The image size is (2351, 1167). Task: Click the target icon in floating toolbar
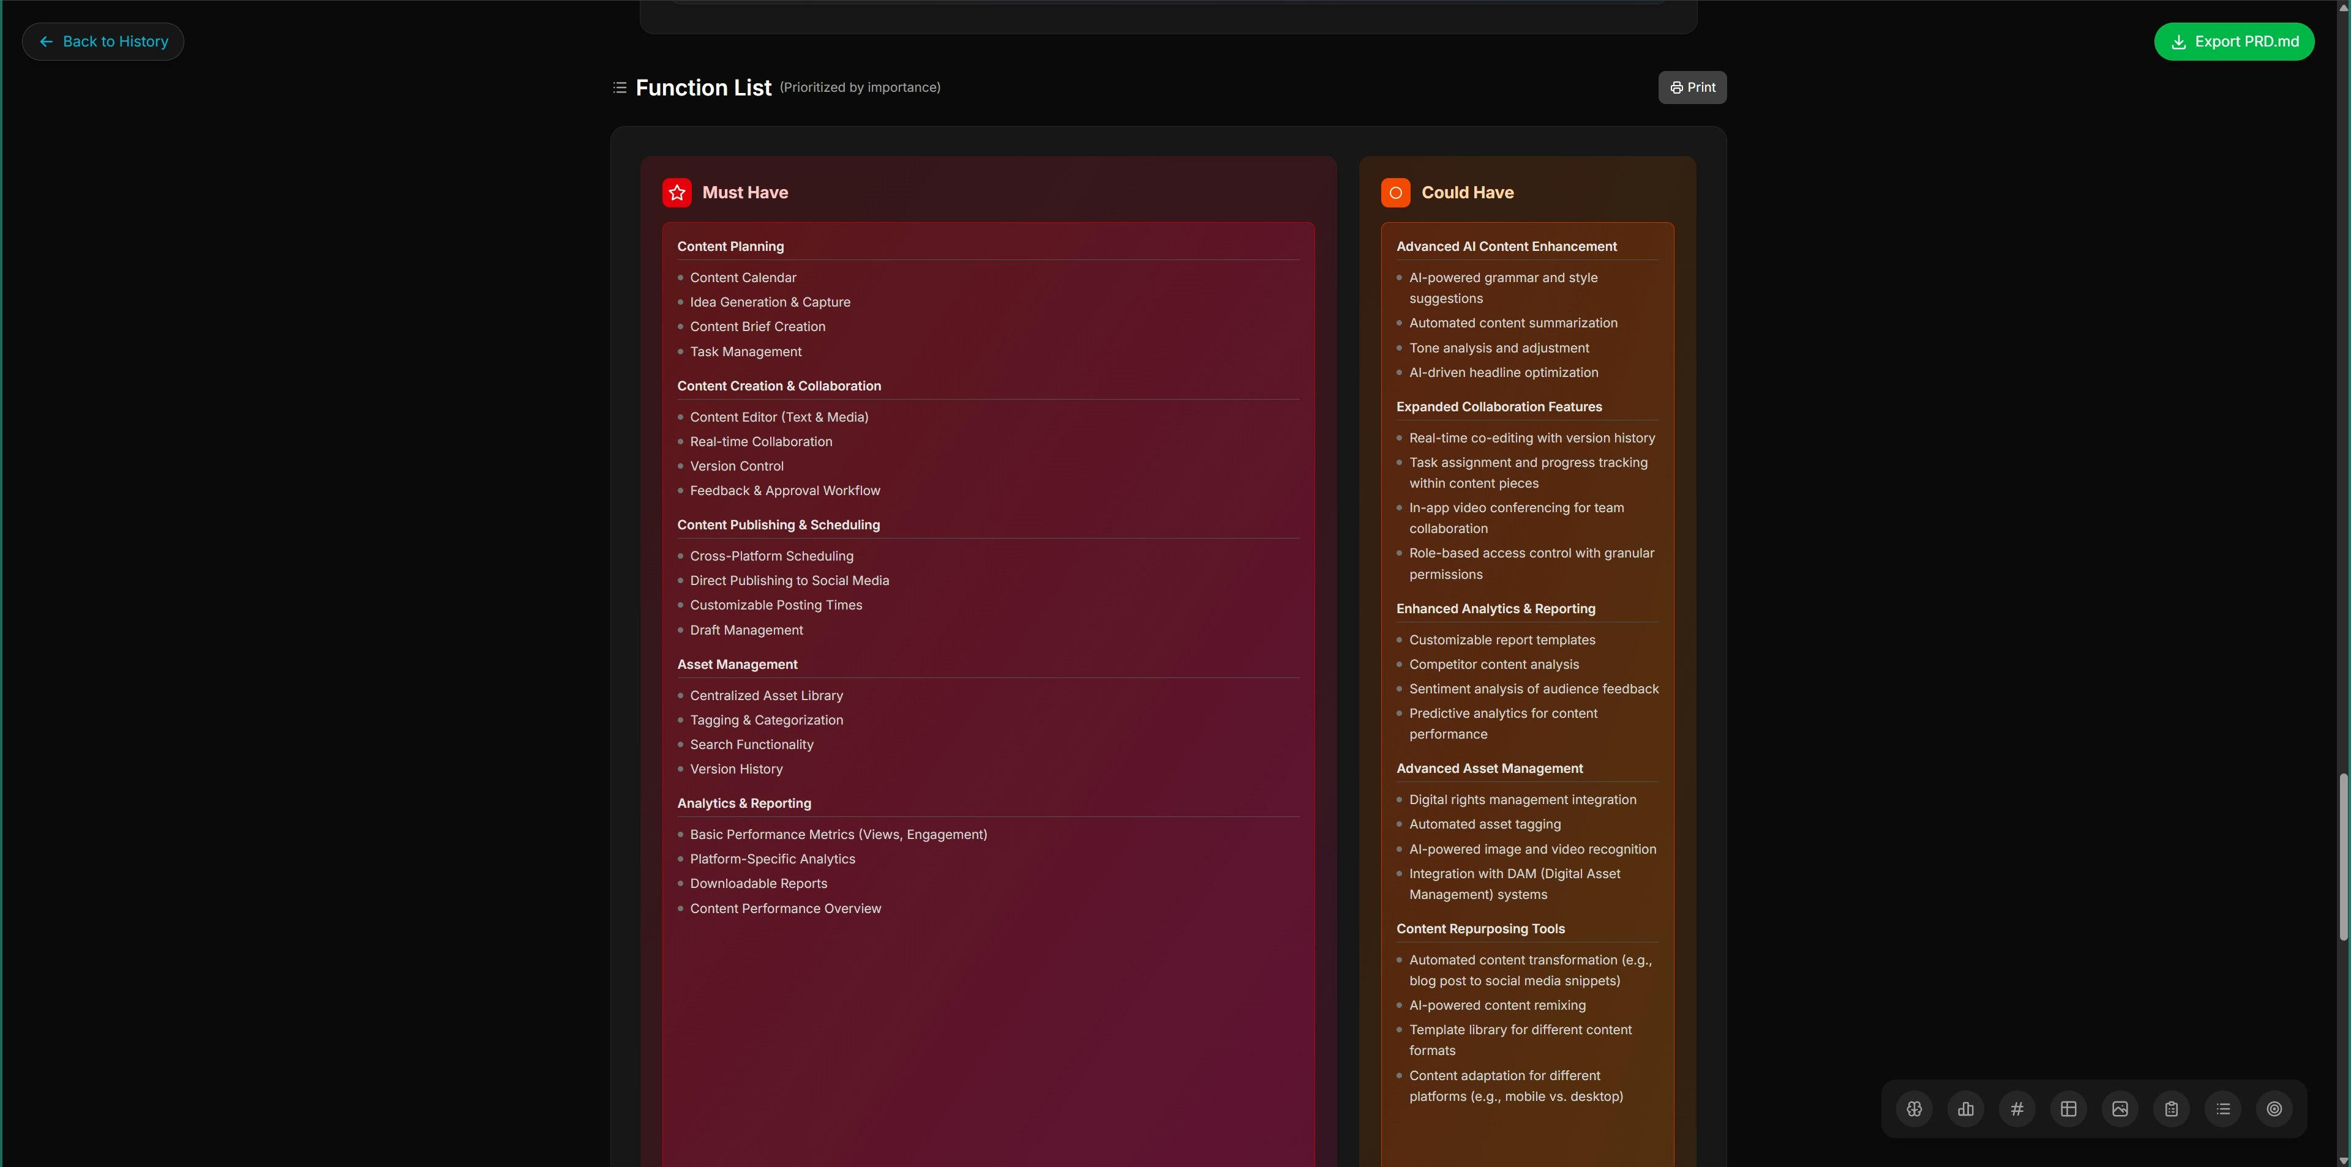(2274, 1109)
